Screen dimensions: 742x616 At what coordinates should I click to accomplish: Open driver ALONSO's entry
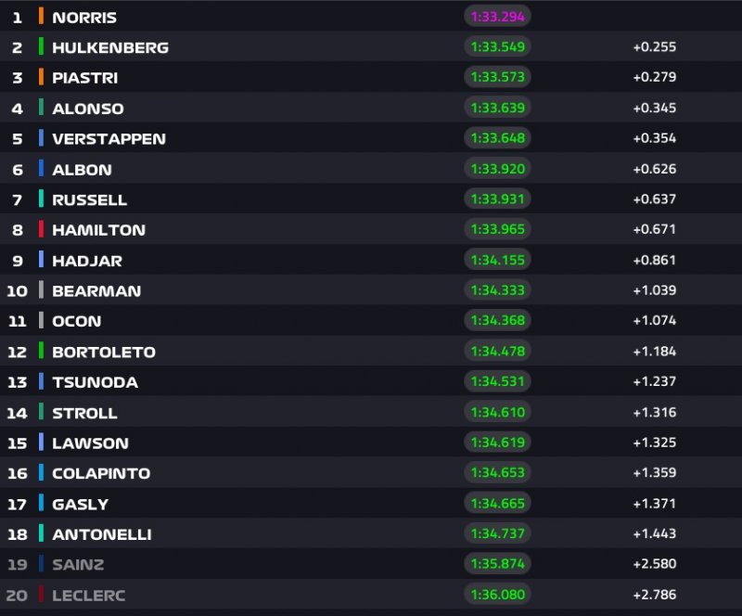point(87,109)
